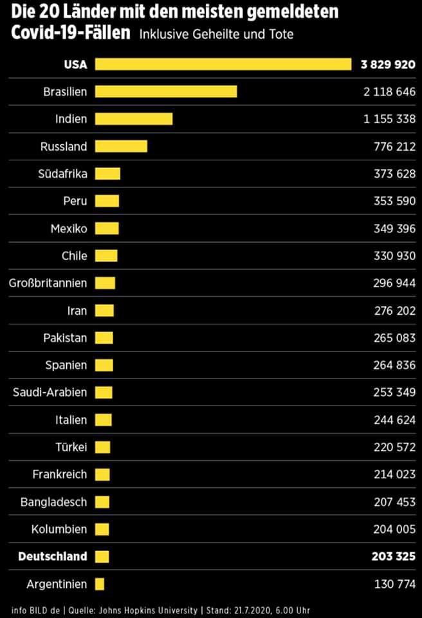Click the Spanien country label
The height and width of the screenshot is (618, 422).
click(66, 365)
